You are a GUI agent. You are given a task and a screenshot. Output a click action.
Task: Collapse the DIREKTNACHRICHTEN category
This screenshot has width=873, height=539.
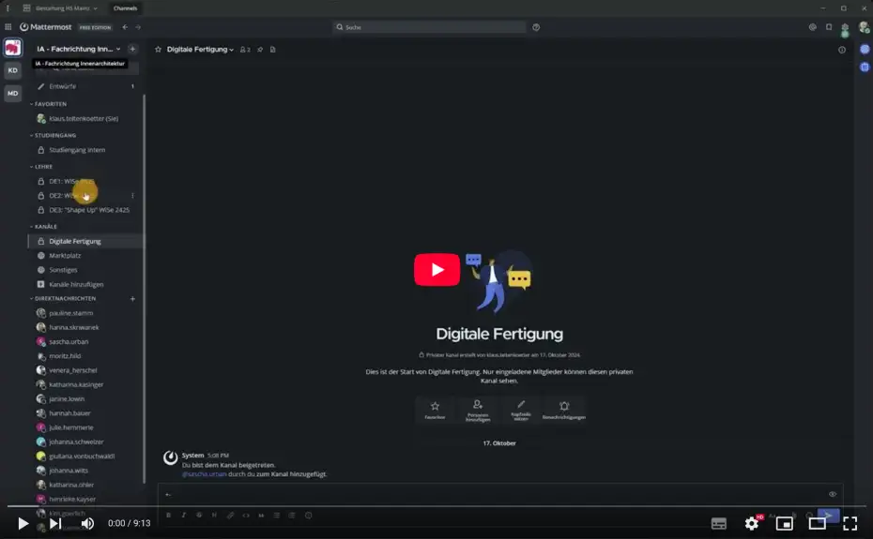63,299
